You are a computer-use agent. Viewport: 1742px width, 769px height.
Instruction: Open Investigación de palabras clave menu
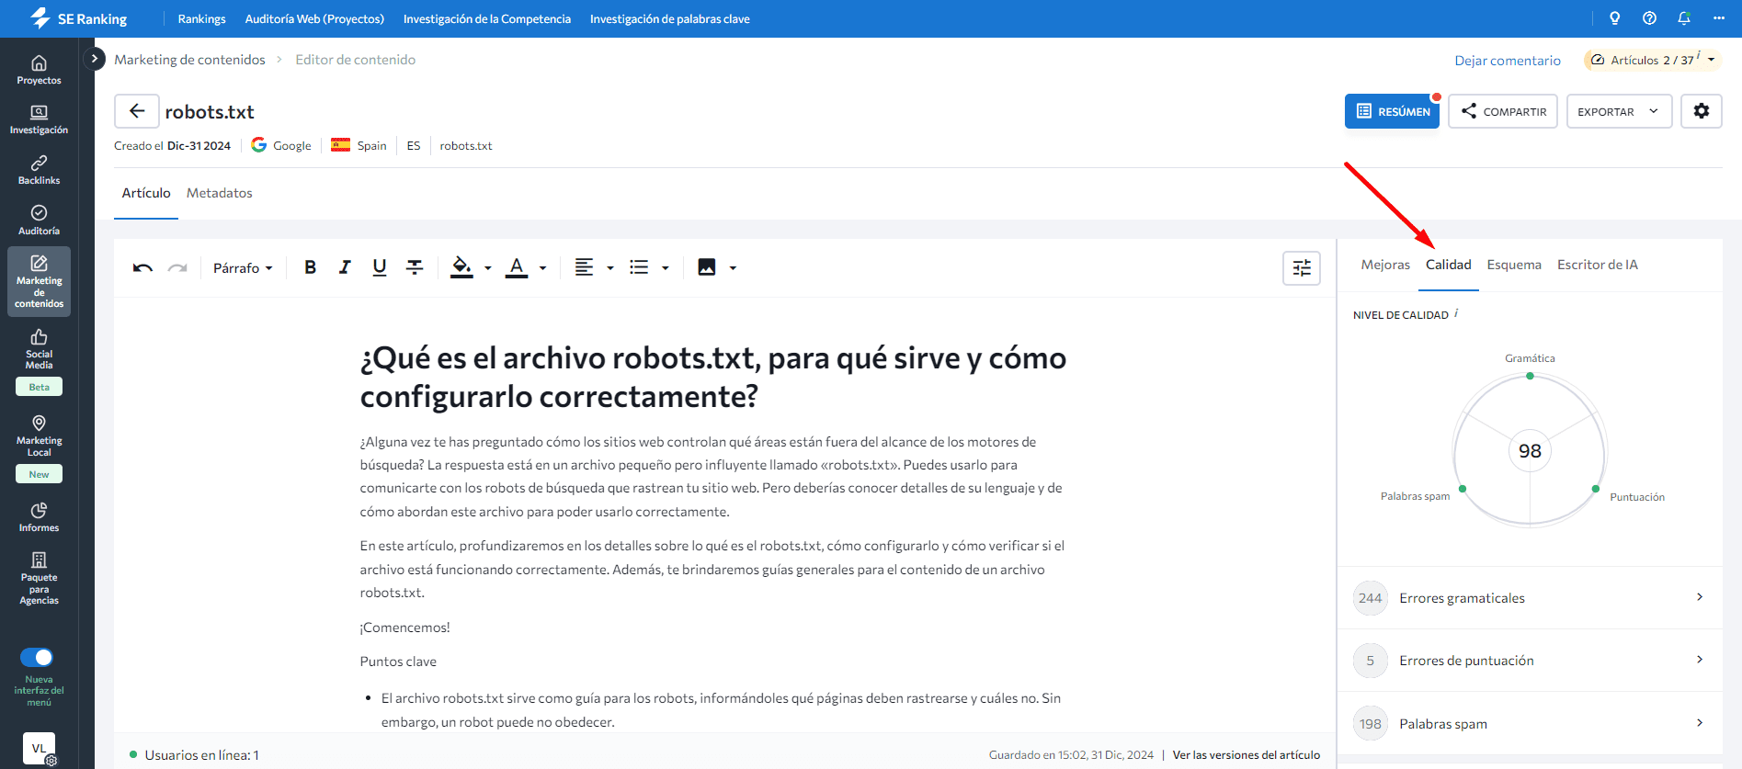[x=670, y=18]
